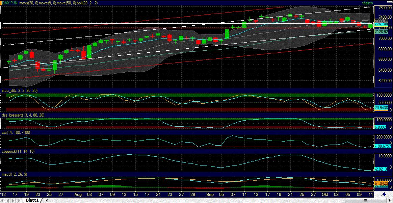Select the blue pointer tool at bottom right
393x203 pixels.
(x=384, y=195)
